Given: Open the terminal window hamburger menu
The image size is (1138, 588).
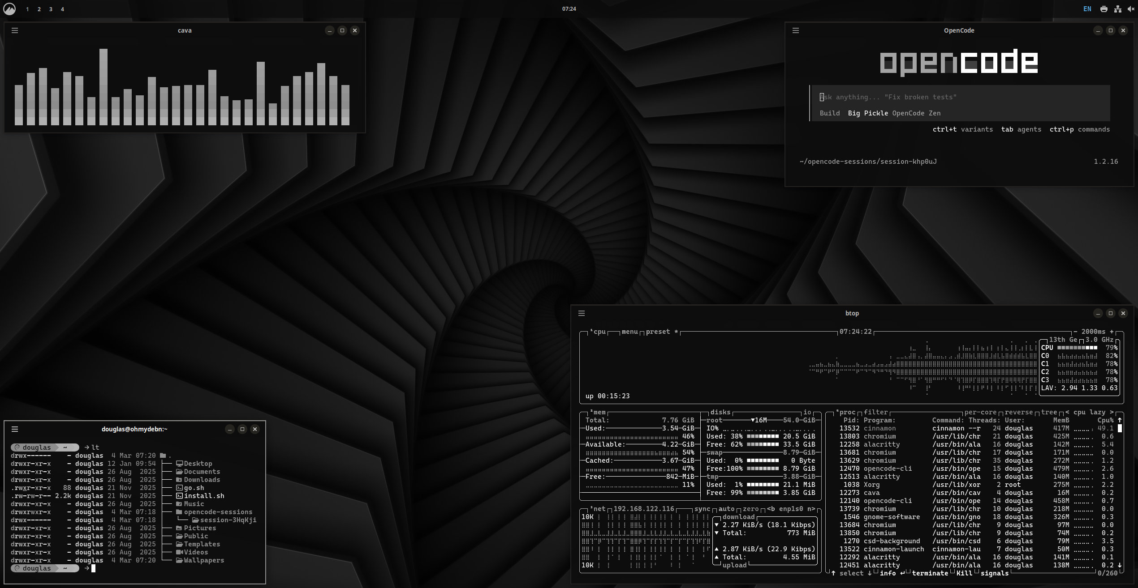Looking at the screenshot, I should click(15, 429).
